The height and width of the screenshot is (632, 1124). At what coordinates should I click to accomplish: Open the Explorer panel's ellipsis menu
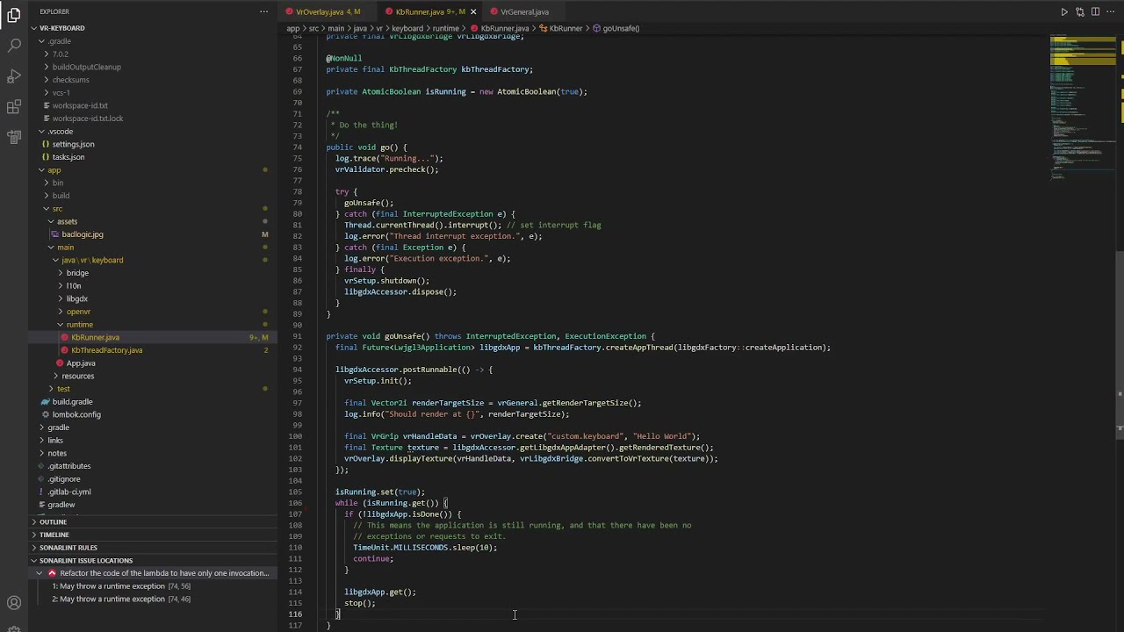263,11
